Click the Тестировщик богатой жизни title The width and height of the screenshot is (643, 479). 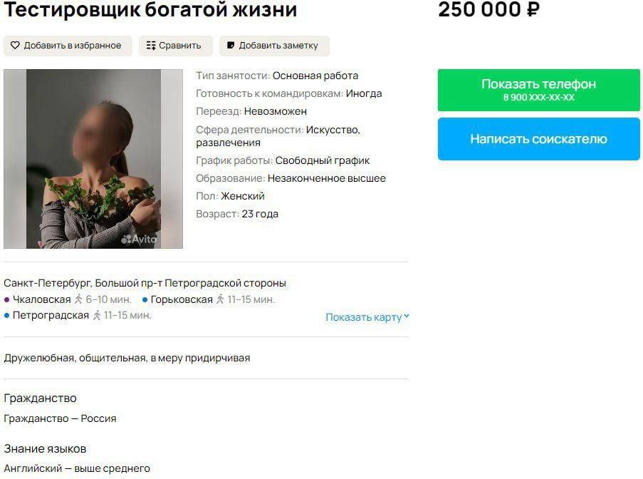coord(150,10)
